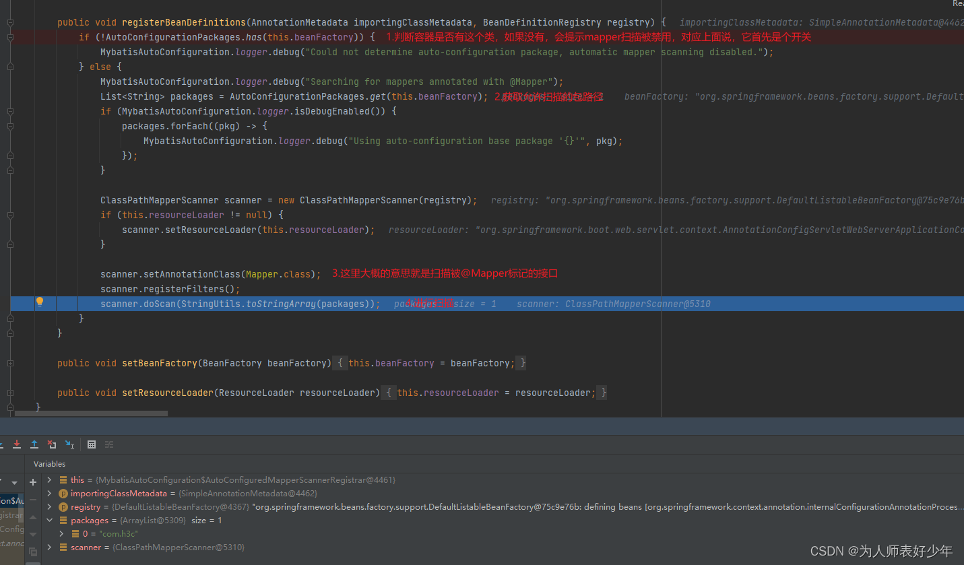Click 'setAnnotationClass' in the editor

pos(192,274)
